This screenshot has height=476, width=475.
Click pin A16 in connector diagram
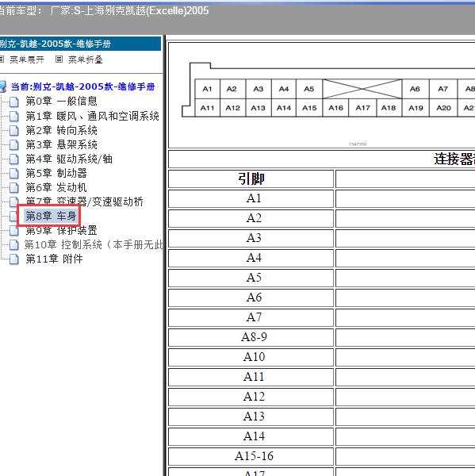click(335, 108)
